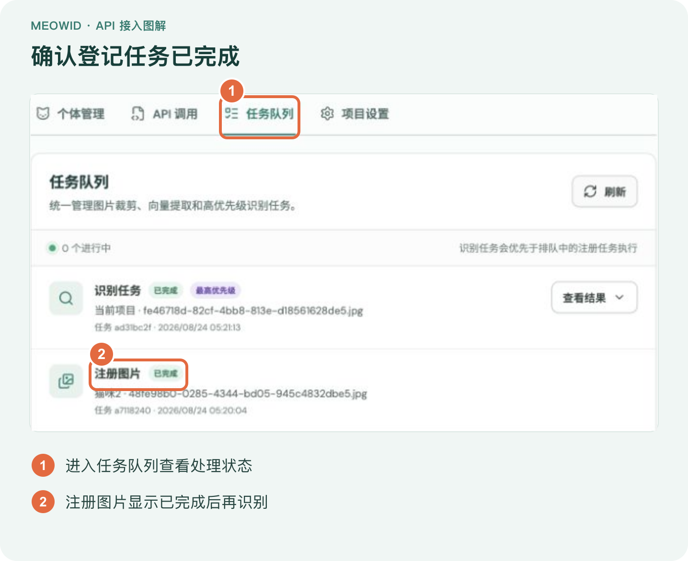Click the caption 注册图片显示已完成后再识别

166,502
